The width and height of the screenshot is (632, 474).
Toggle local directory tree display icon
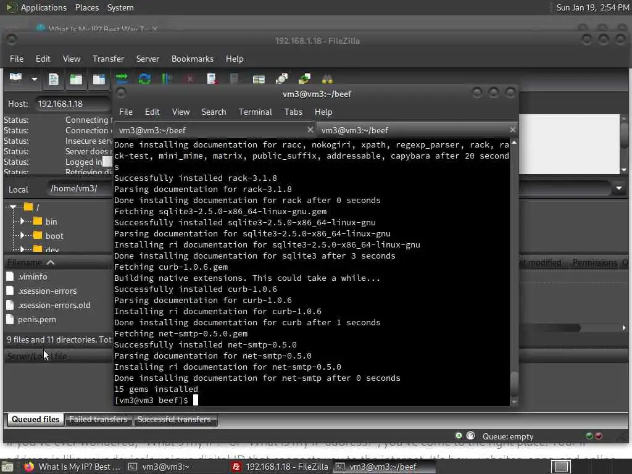coord(76,79)
